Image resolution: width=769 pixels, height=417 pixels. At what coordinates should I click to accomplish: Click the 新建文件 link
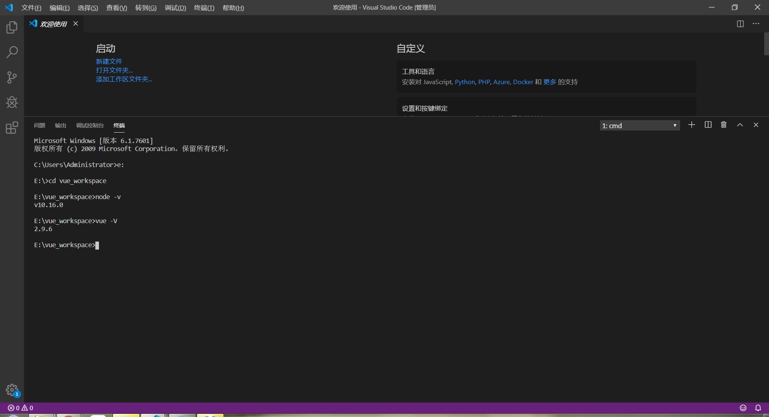pos(109,61)
